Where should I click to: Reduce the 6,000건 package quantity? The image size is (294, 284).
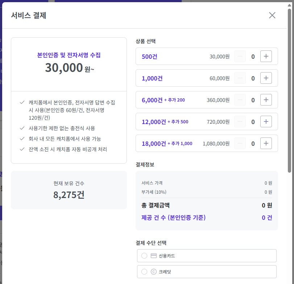[x=240, y=100]
